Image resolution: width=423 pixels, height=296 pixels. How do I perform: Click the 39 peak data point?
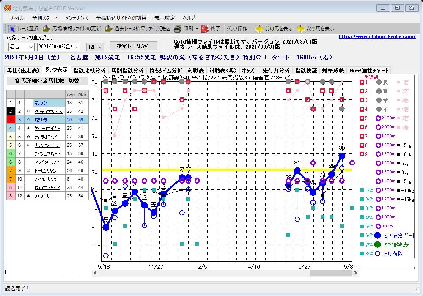click(342, 156)
